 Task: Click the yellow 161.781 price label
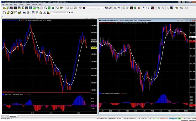point(94,48)
